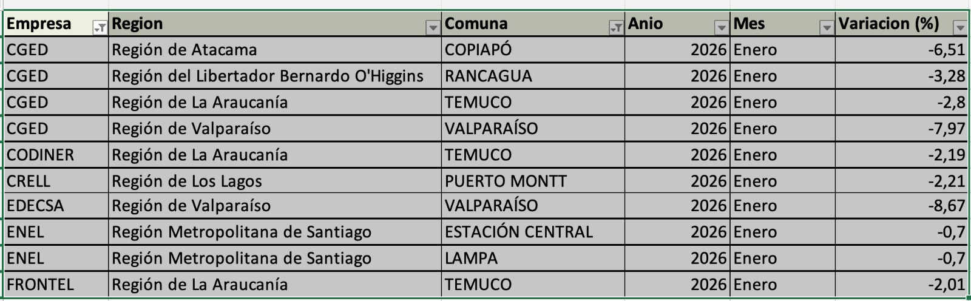Select the CRELL company cell
Image resolution: width=971 pixels, height=301 pixels.
[29, 181]
